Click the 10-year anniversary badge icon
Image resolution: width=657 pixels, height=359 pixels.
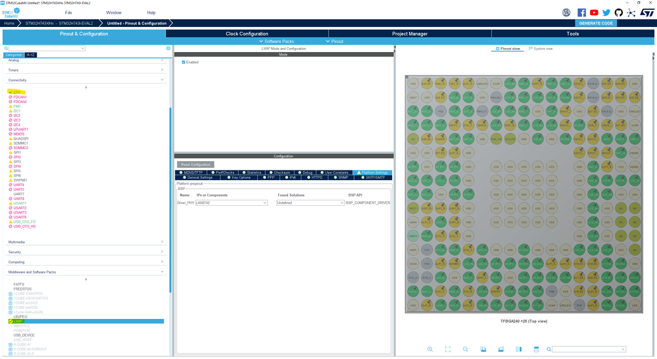(566, 12)
